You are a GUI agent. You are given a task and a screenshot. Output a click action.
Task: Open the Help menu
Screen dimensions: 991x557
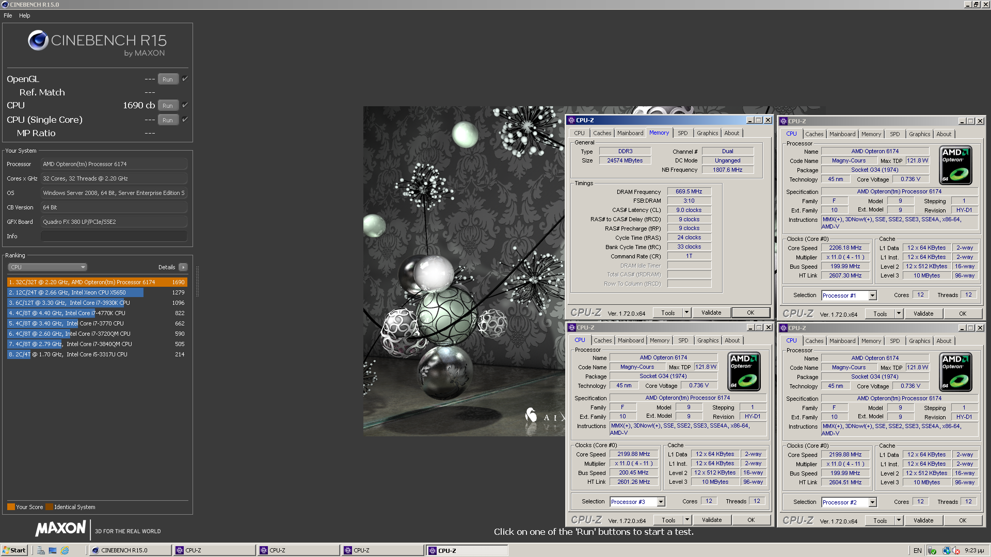25,15
